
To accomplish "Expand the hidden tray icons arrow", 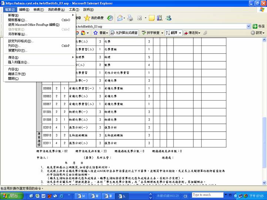I will click(236, 196).
